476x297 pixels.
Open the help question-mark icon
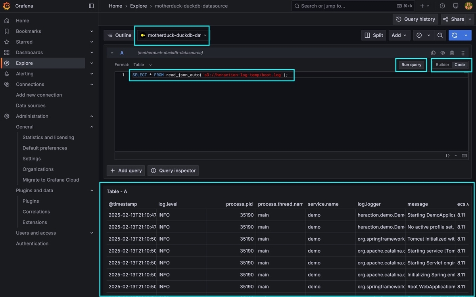442,6
